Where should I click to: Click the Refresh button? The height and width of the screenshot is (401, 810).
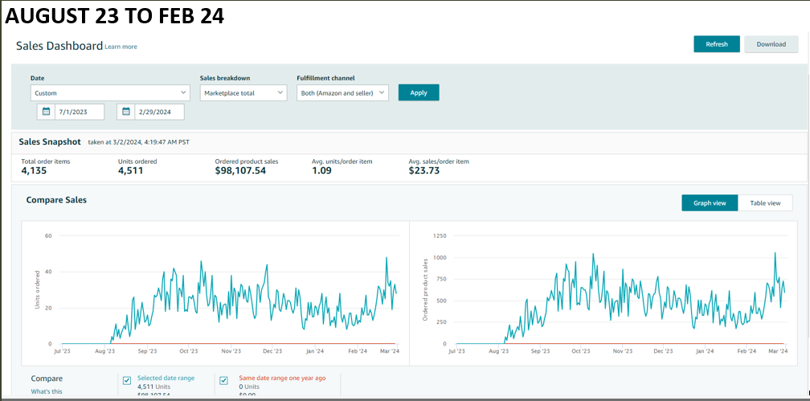(x=717, y=44)
